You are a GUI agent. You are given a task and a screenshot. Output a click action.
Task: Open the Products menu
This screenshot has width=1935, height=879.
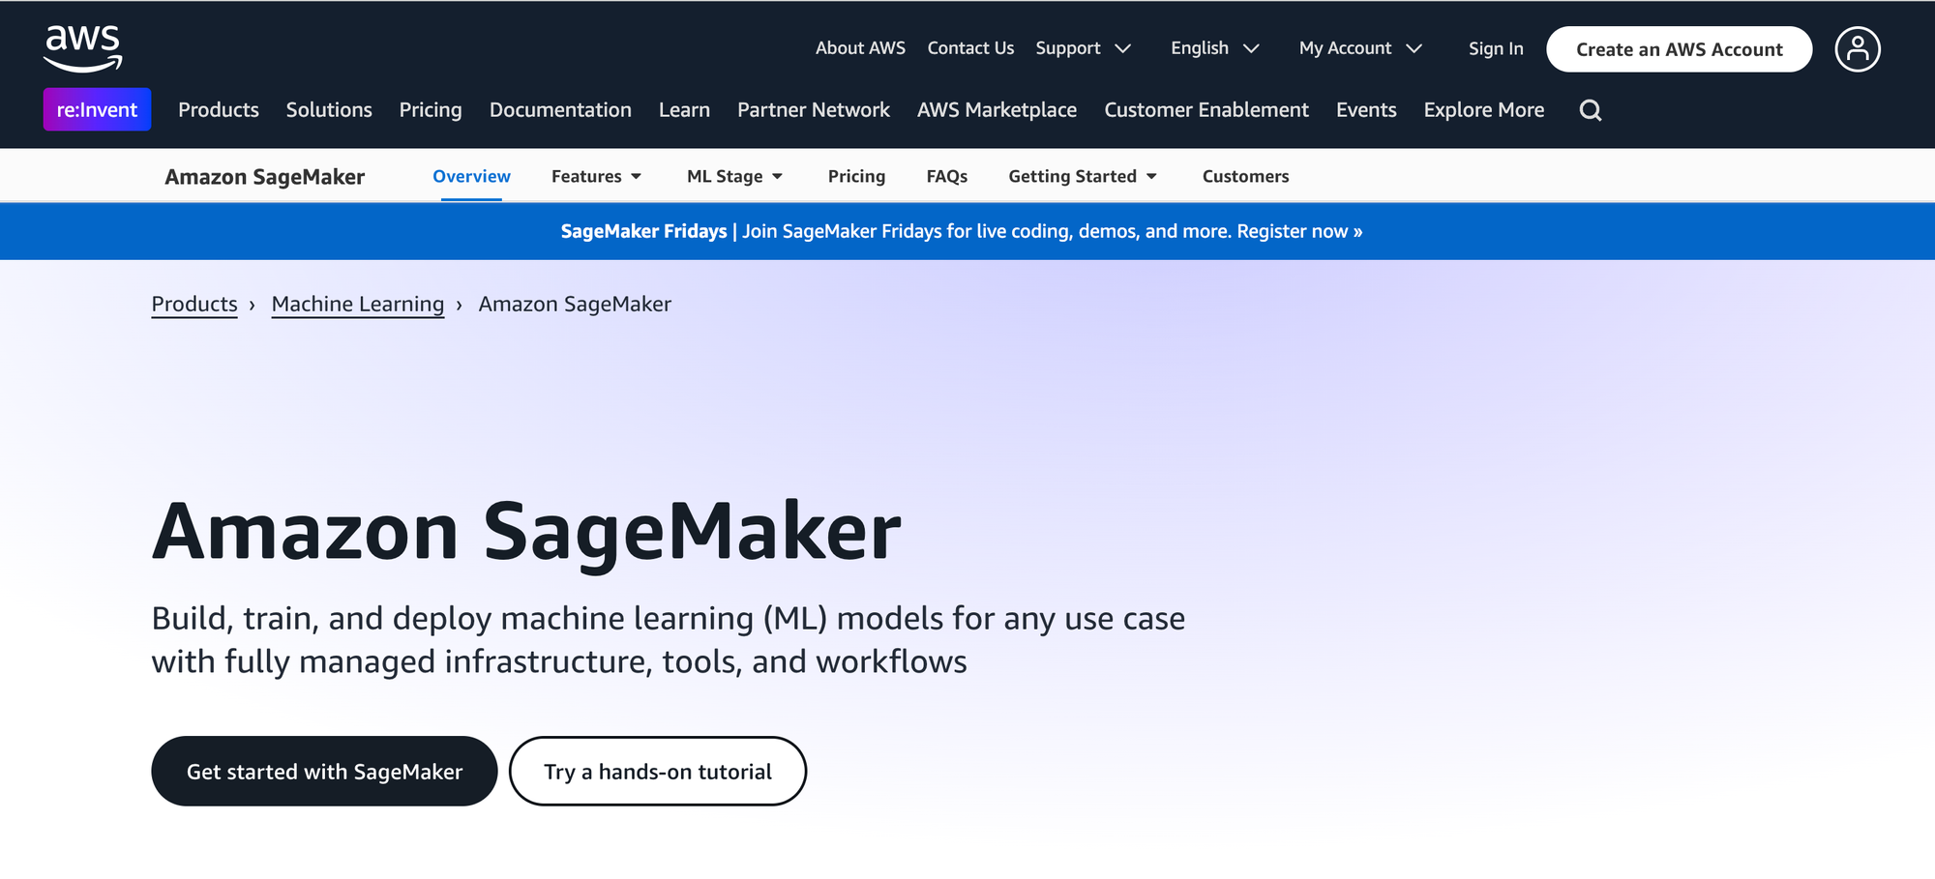[x=219, y=110]
